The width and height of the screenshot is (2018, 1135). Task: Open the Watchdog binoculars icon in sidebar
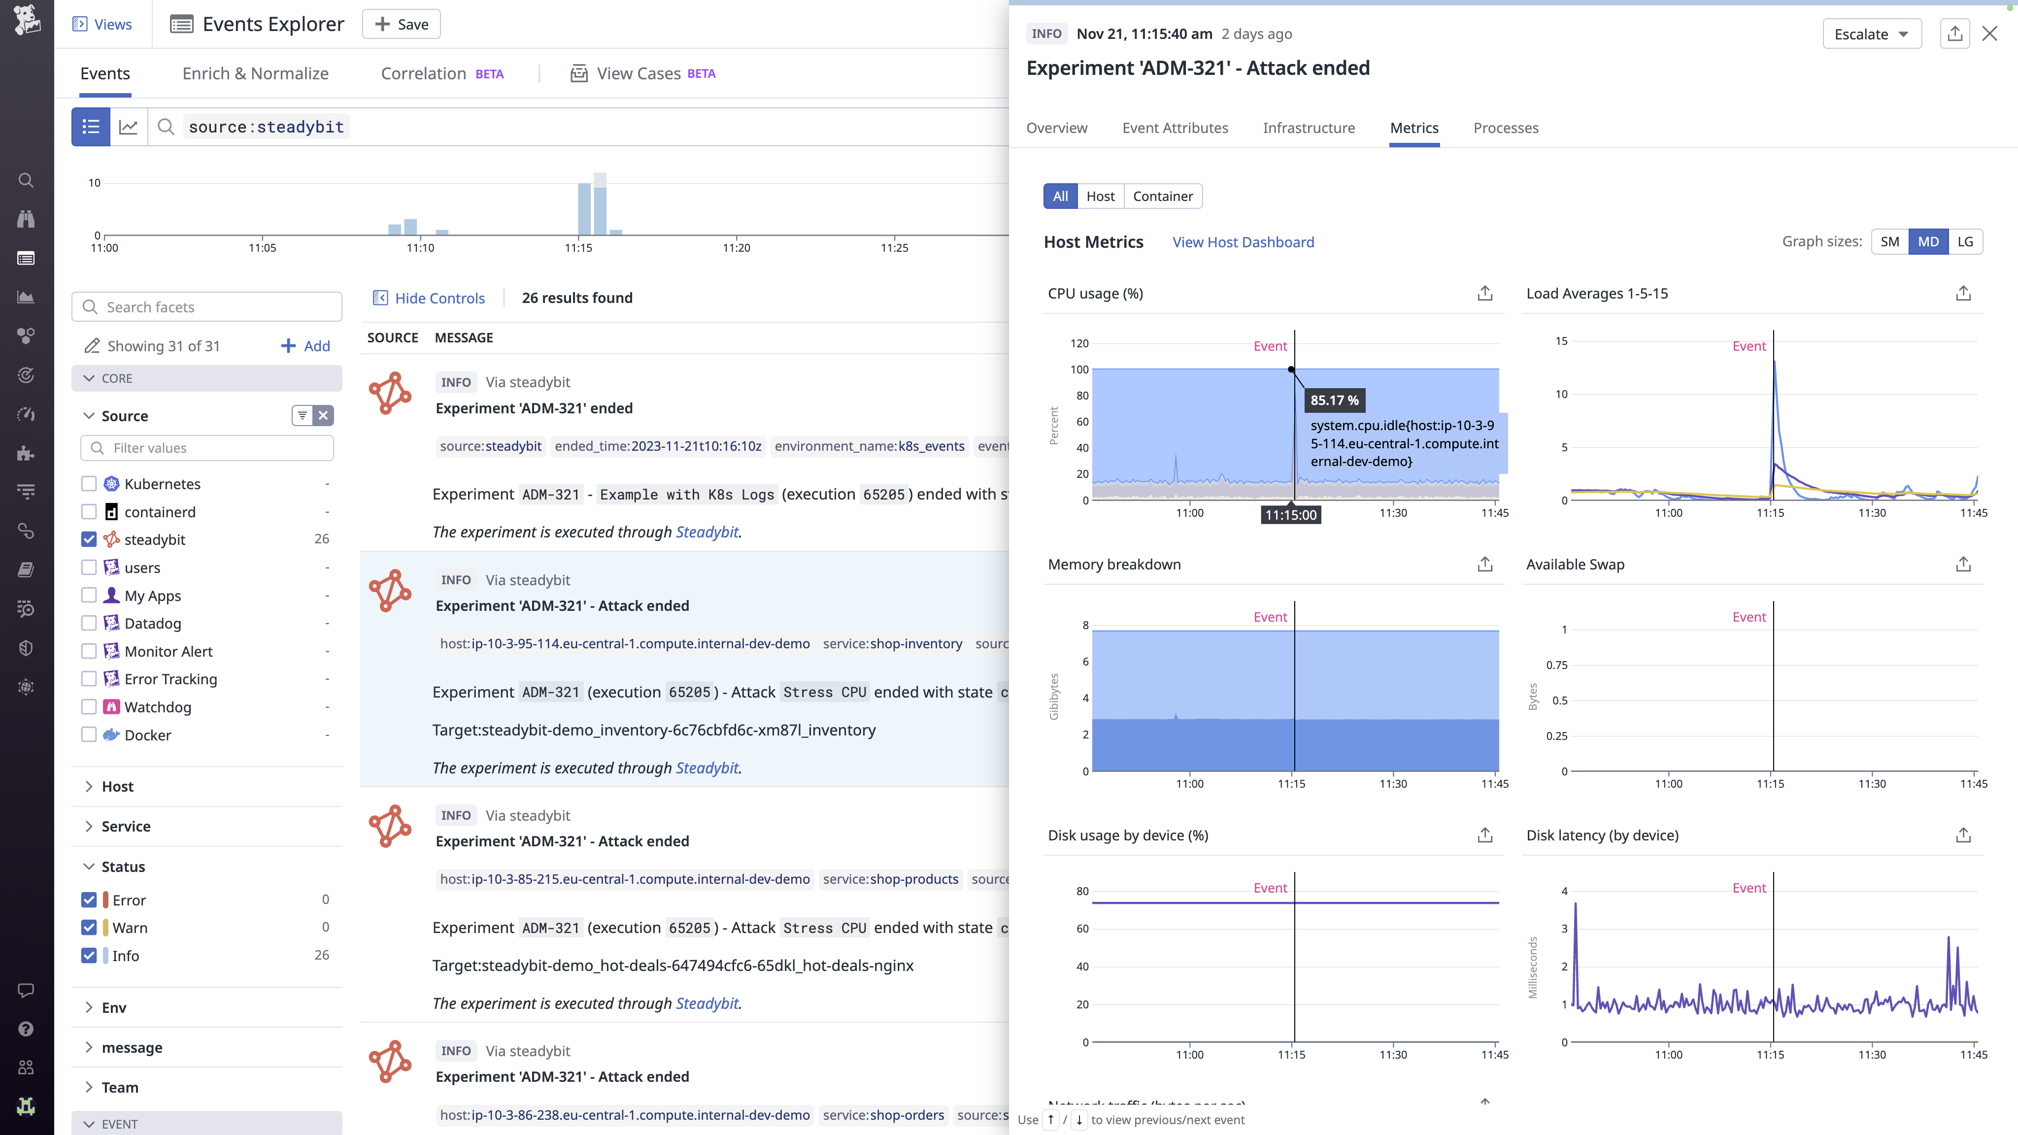(x=26, y=219)
